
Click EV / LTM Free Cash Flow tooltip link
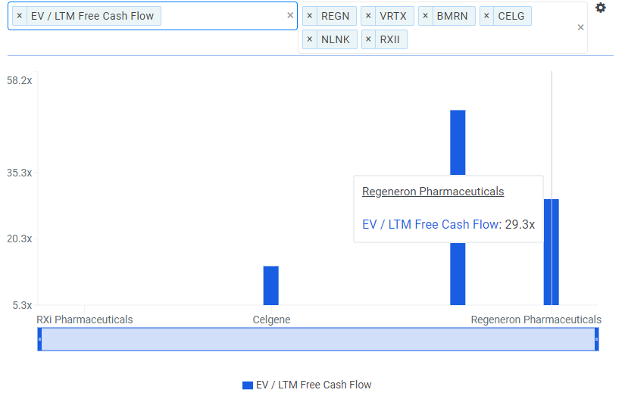(430, 224)
